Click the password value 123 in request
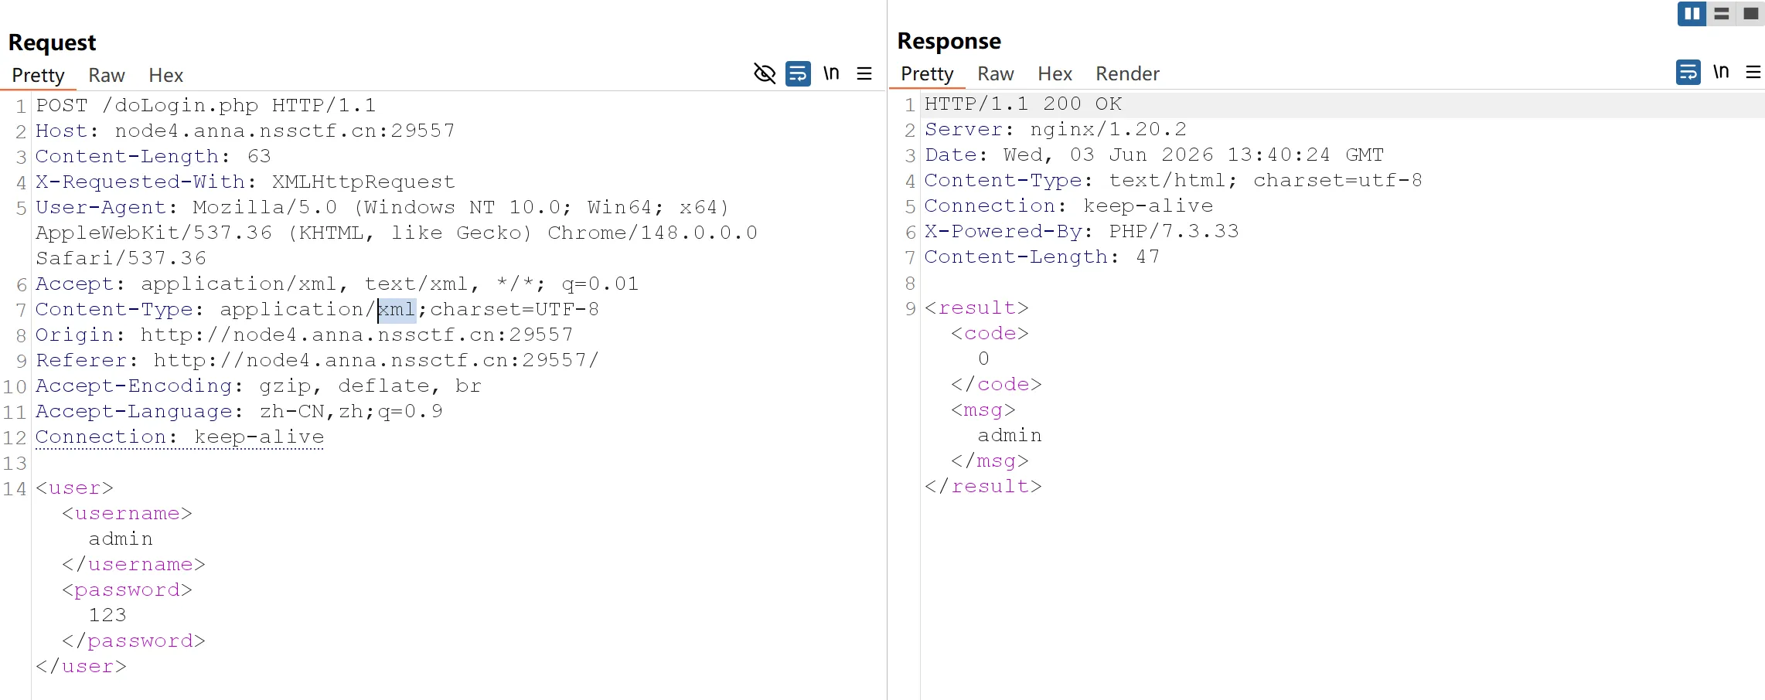This screenshot has height=700, width=1765. click(107, 615)
